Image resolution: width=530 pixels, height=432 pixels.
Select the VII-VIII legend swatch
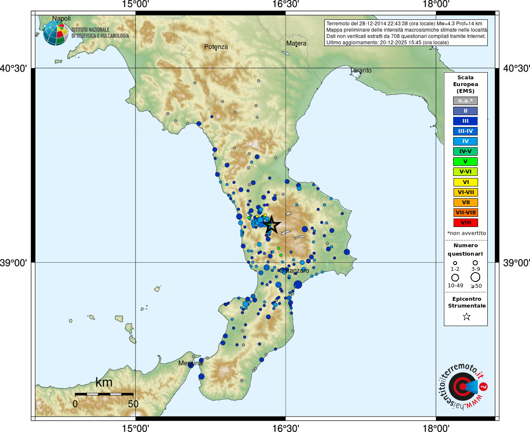click(x=465, y=213)
